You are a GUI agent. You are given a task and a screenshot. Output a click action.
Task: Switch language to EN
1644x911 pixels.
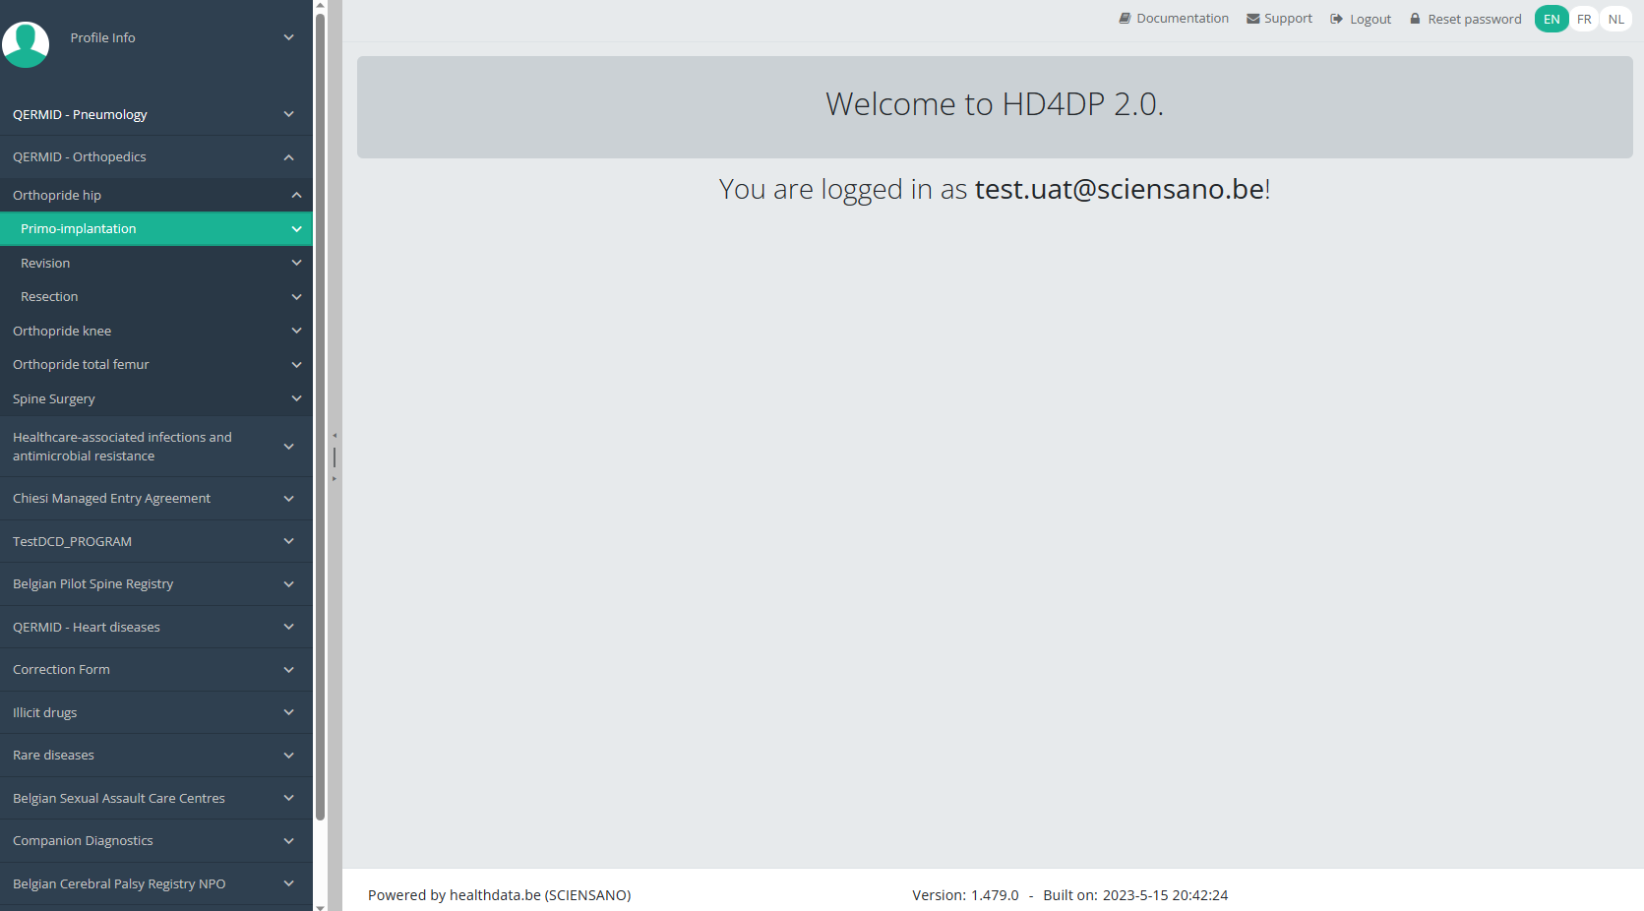click(x=1551, y=19)
